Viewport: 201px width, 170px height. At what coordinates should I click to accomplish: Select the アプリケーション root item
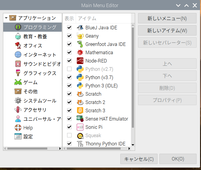point(33,18)
